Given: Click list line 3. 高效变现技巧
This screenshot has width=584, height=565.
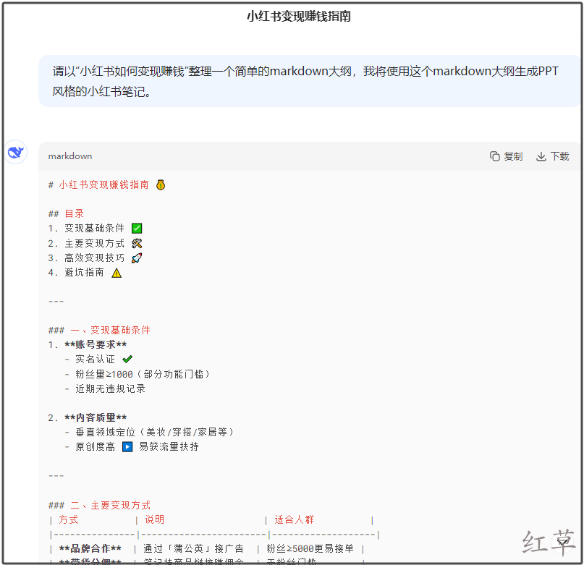Looking at the screenshot, I should [86, 258].
